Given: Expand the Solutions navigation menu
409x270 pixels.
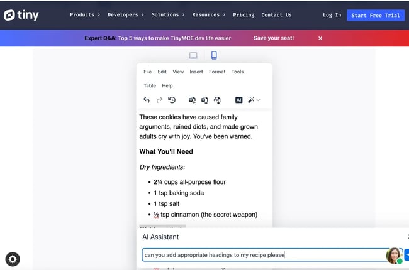Looking at the screenshot, I should (168, 15).
